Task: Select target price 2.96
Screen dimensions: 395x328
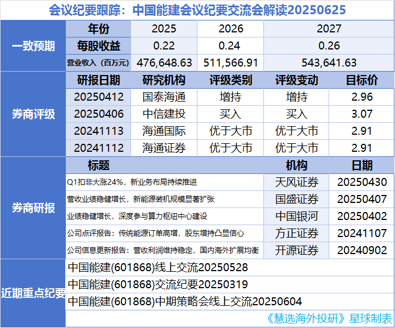Action: click(362, 97)
